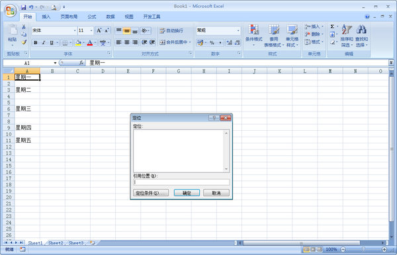Viewport: 397px width, 255px height.
Task: Open Find and Select binoculars 查找和选择
Action: (361, 36)
